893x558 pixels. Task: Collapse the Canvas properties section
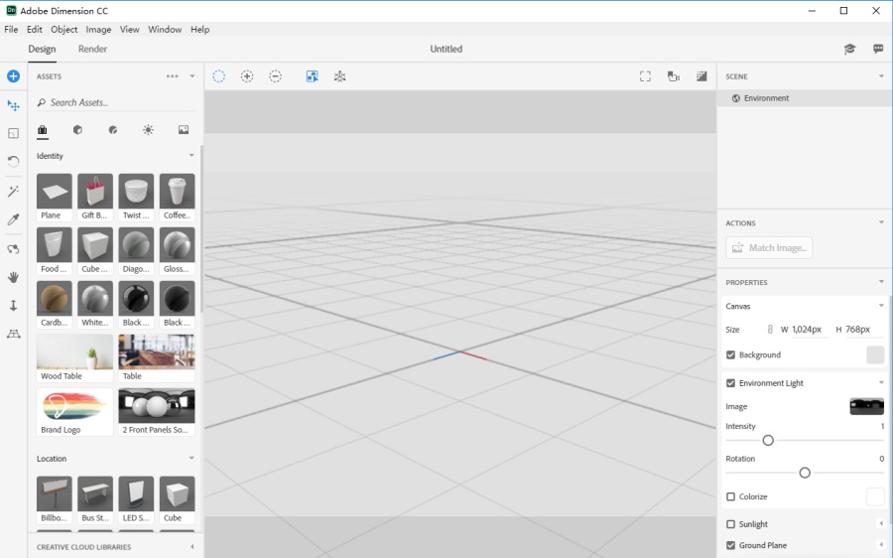tap(880, 306)
